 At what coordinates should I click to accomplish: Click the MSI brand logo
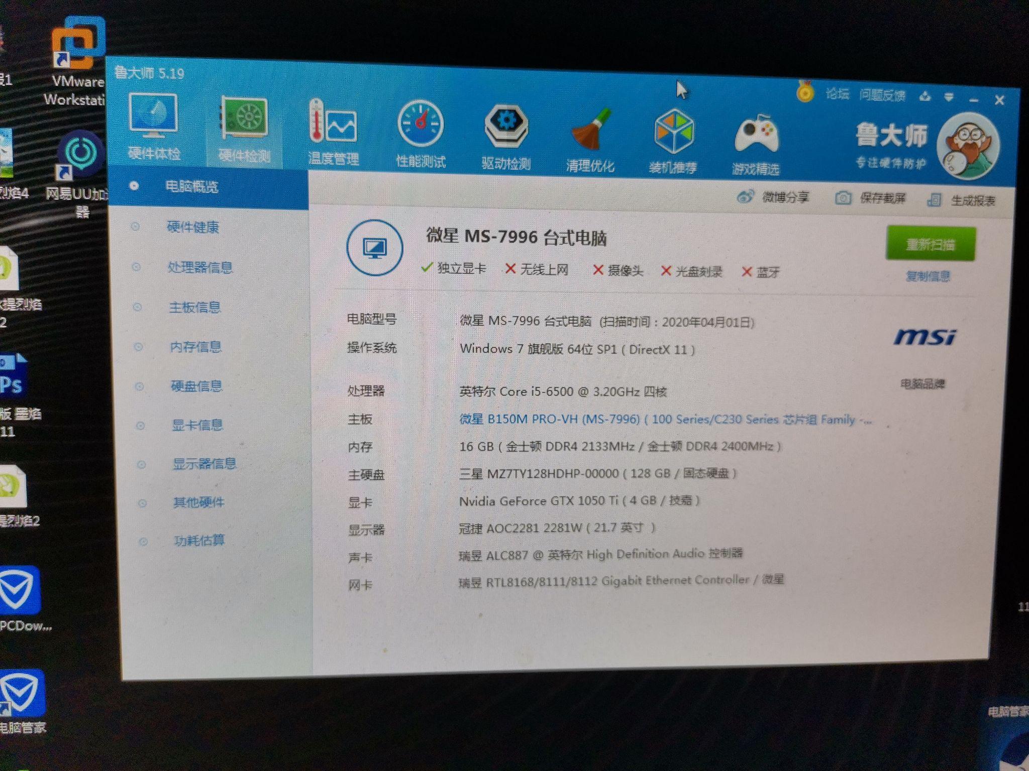tap(924, 337)
